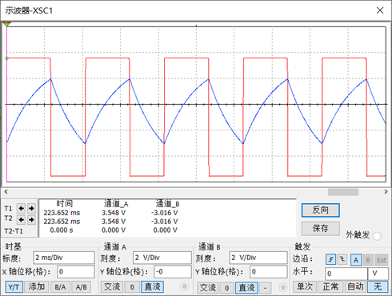Click the 通道_A column header
This screenshot has height=296, width=392.
pos(116,204)
